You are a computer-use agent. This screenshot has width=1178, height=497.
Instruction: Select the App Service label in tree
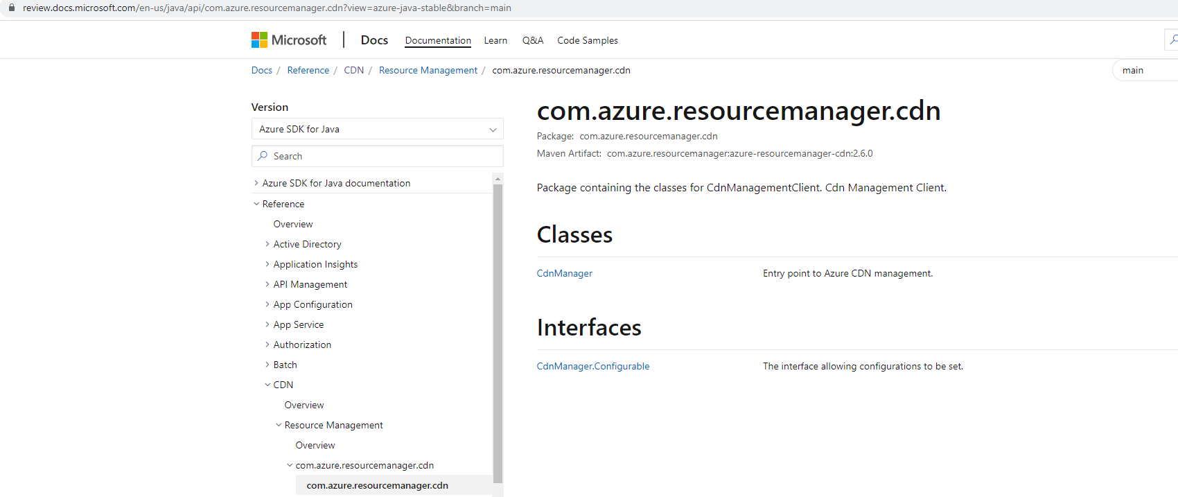pos(299,324)
